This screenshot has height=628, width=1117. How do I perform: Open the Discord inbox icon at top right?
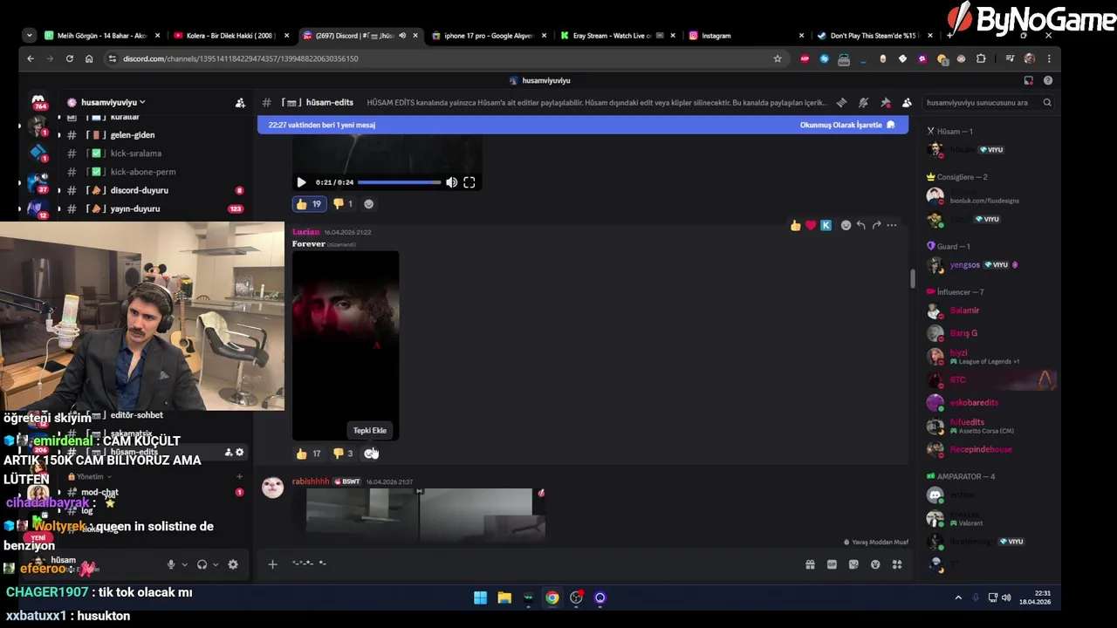click(1029, 80)
